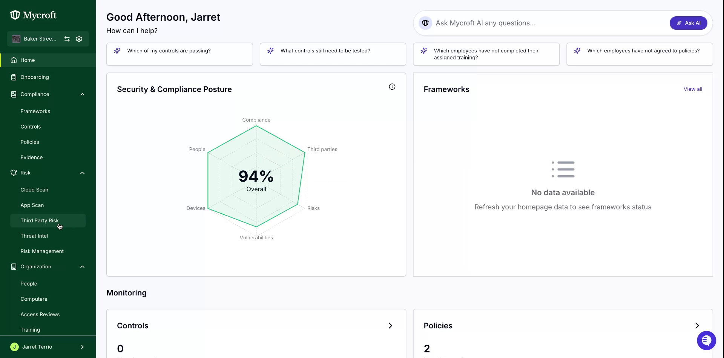This screenshot has height=358, width=724.
Task: Click the organization switch arrows icon
Action: click(67, 39)
